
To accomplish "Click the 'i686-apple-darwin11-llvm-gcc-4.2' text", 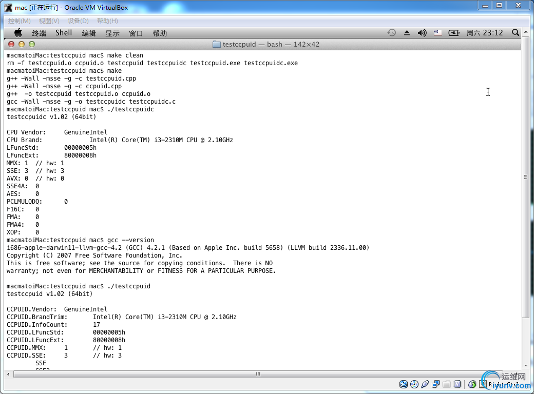I will [x=64, y=248].
